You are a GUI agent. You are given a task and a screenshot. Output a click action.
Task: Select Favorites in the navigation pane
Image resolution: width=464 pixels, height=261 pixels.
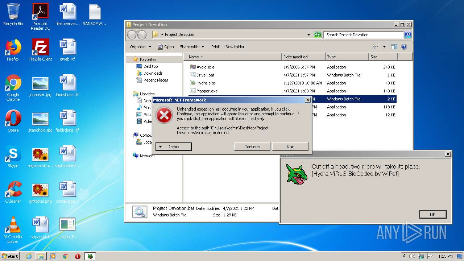tap(148, 59)
